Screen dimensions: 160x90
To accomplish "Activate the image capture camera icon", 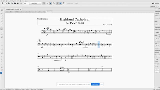I will pos(76,3).
